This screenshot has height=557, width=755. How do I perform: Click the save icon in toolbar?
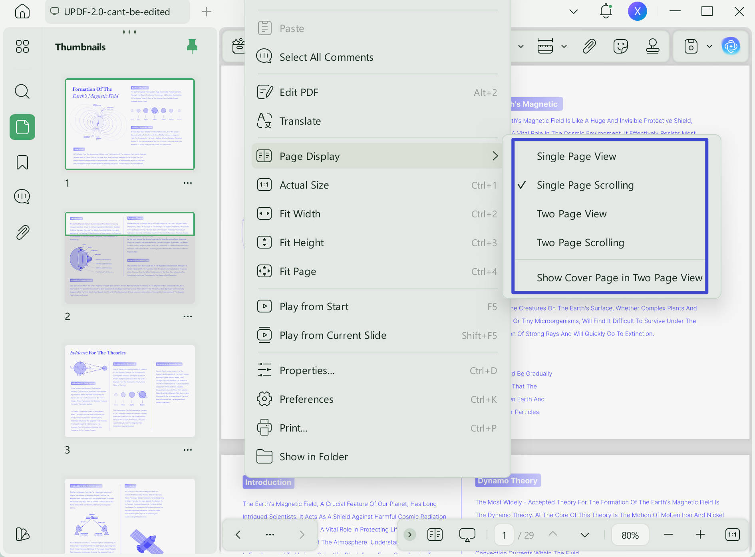691,46
